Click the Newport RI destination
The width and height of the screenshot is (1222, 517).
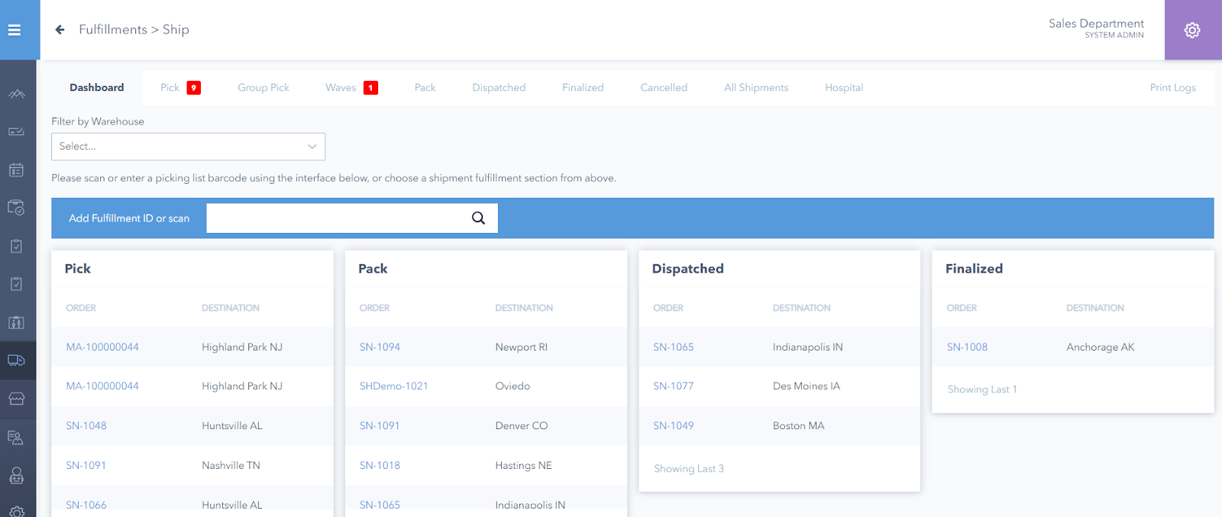pyautogui.click(x=522, y=347)
